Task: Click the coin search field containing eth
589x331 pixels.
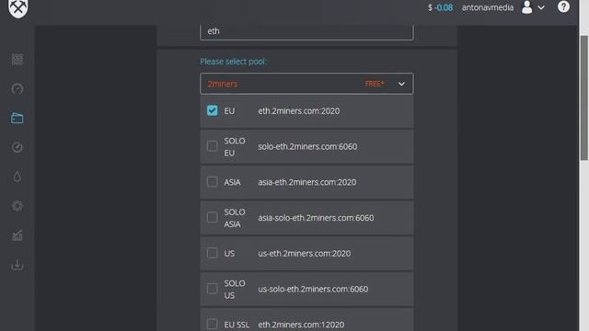Action: 306,31
